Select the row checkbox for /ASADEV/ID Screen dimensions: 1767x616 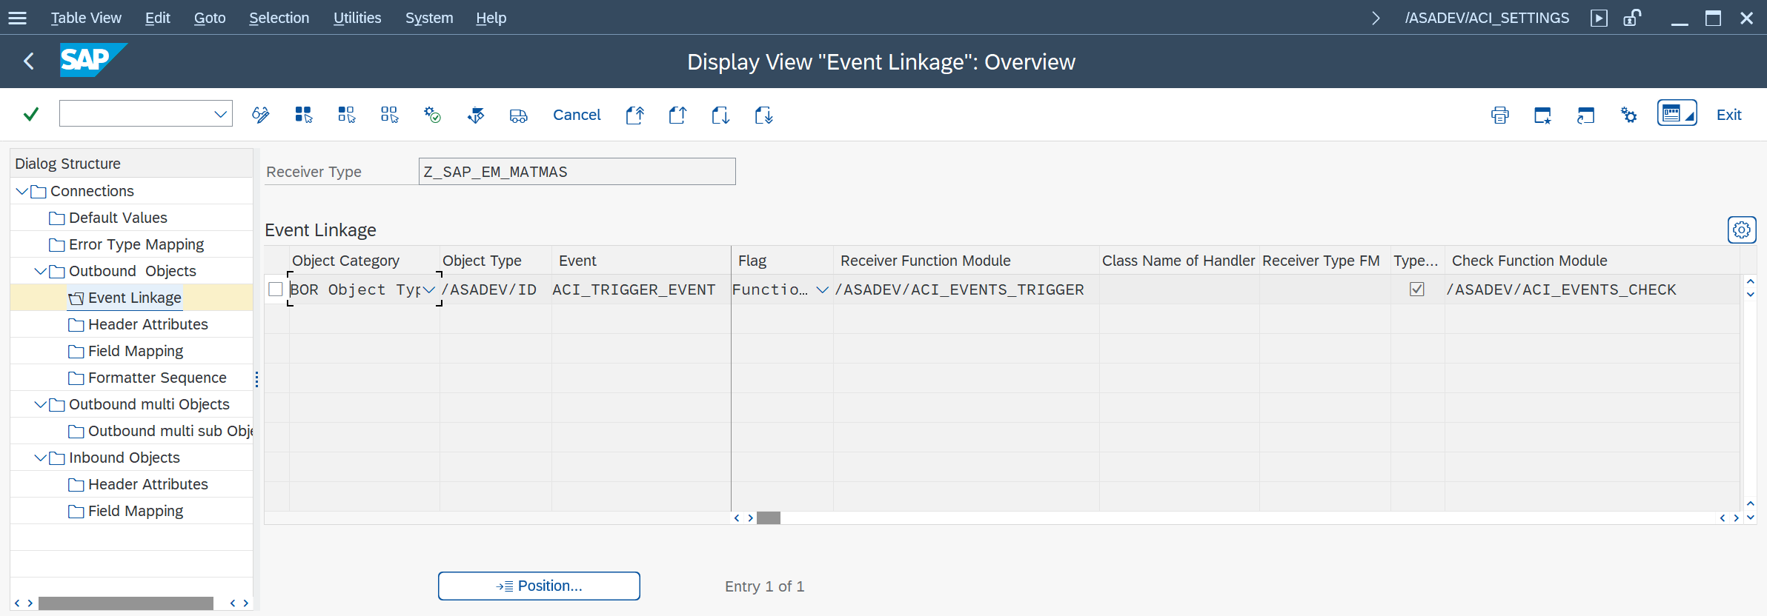point(276,289)
